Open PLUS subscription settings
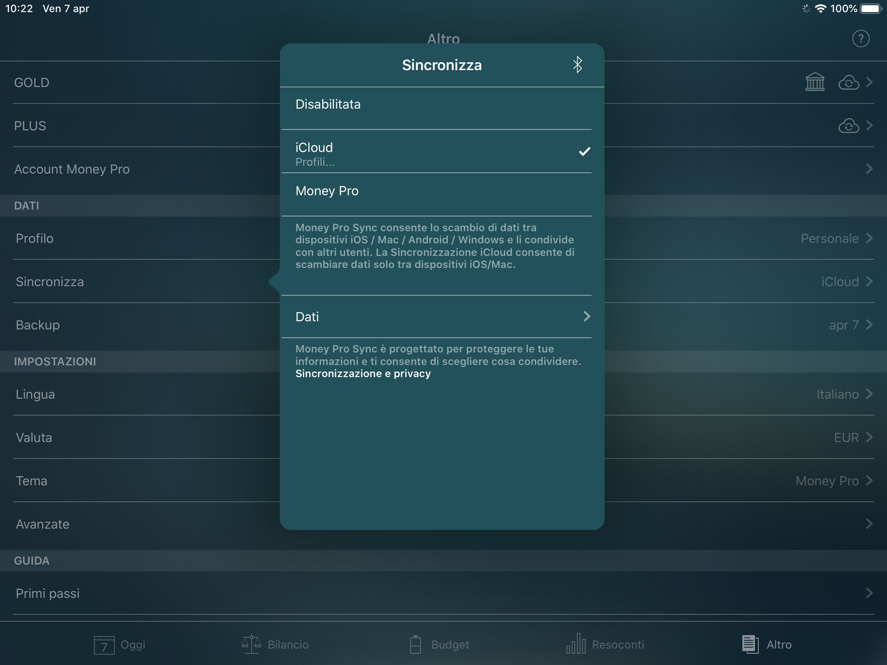887x665 pixels. pos(443,126)
